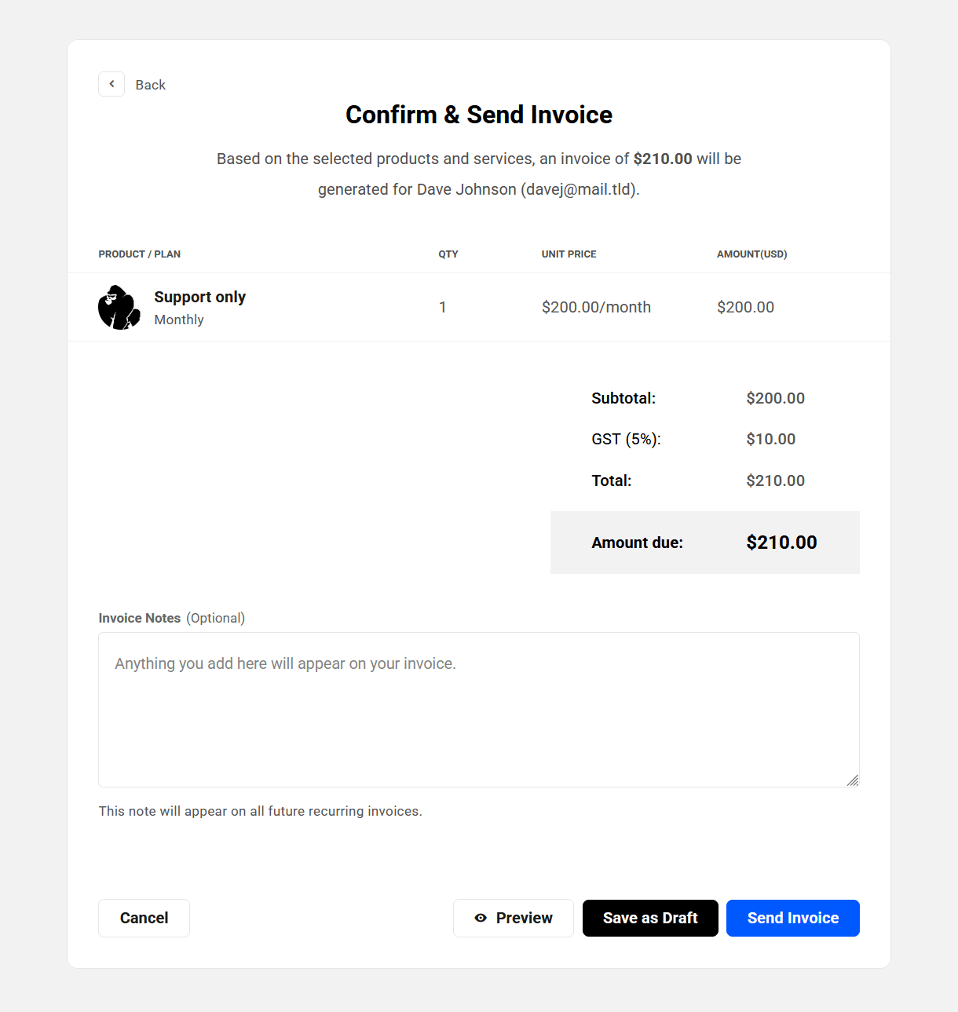Screen dimensions: 958x1012
Task: Click the back chevron arrow icon
Action: pos(112,84)
